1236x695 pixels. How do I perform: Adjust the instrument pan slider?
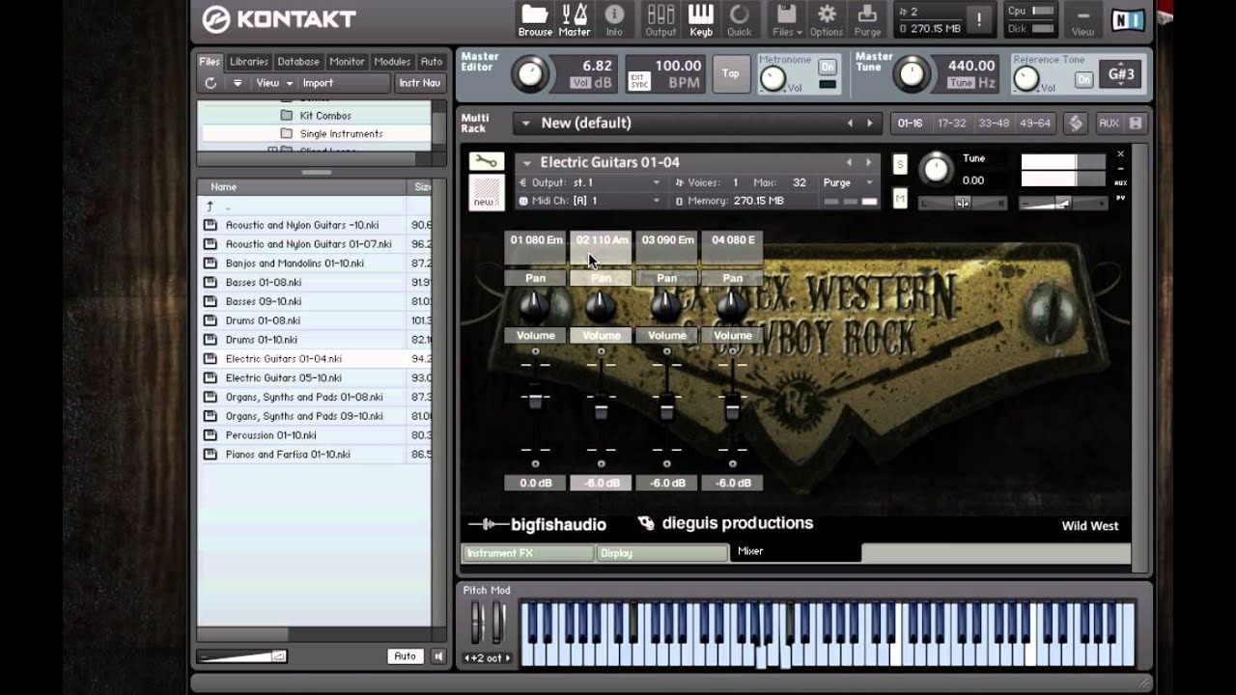pos(962,203)
